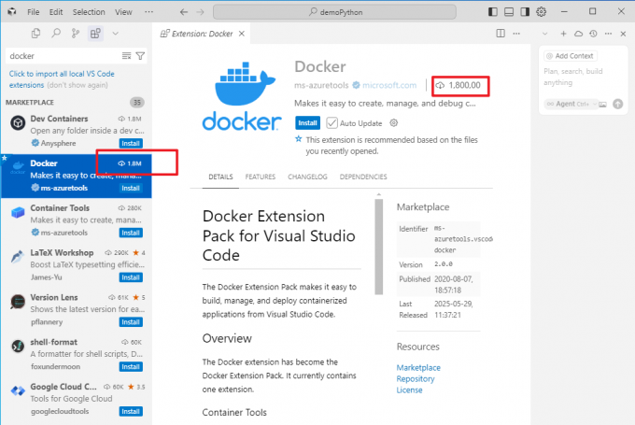Switch to the DEPENDENCIES tab
Viewport: 635px width, 425px height.
[x=363, y=177]
